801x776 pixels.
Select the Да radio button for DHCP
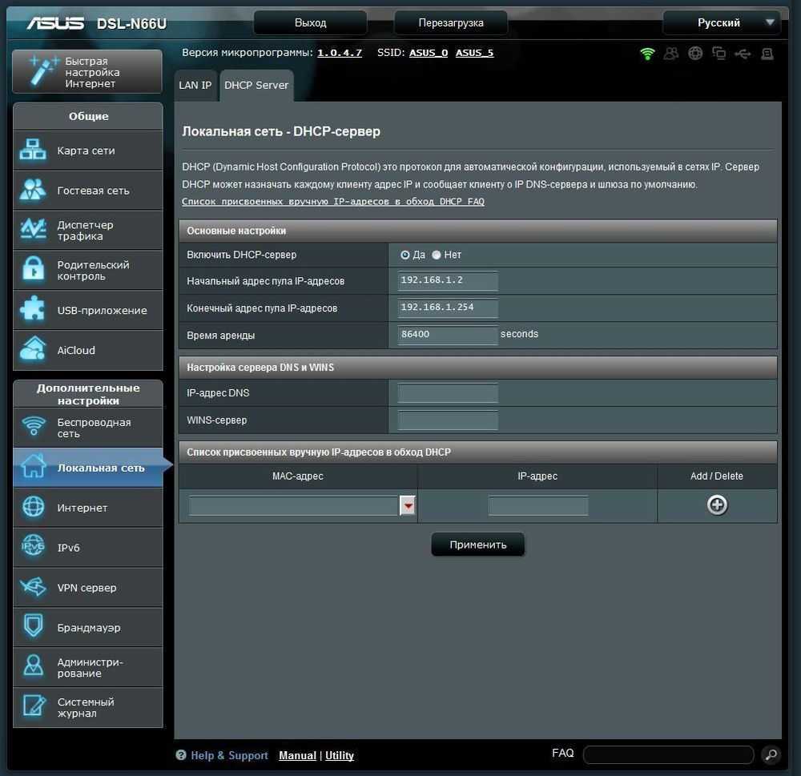pos(405,255)
